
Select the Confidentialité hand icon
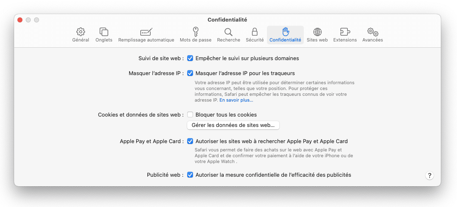pyautogui.click(x=285, y=32)
